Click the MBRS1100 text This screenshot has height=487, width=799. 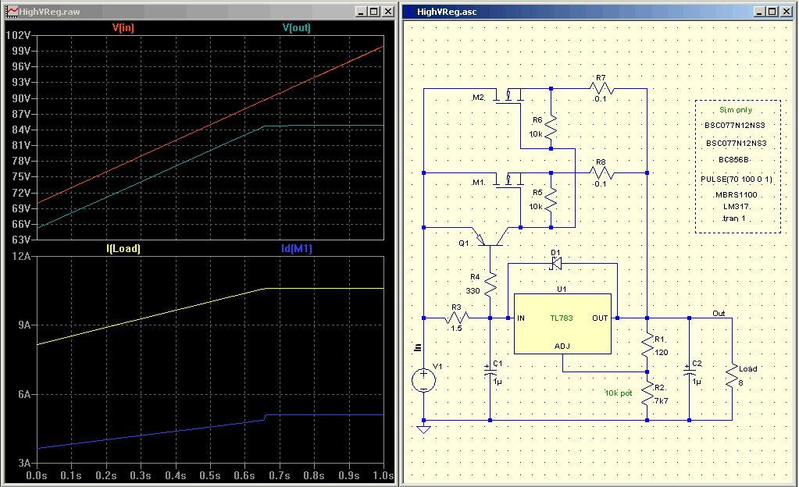click(x=736, y=194)
